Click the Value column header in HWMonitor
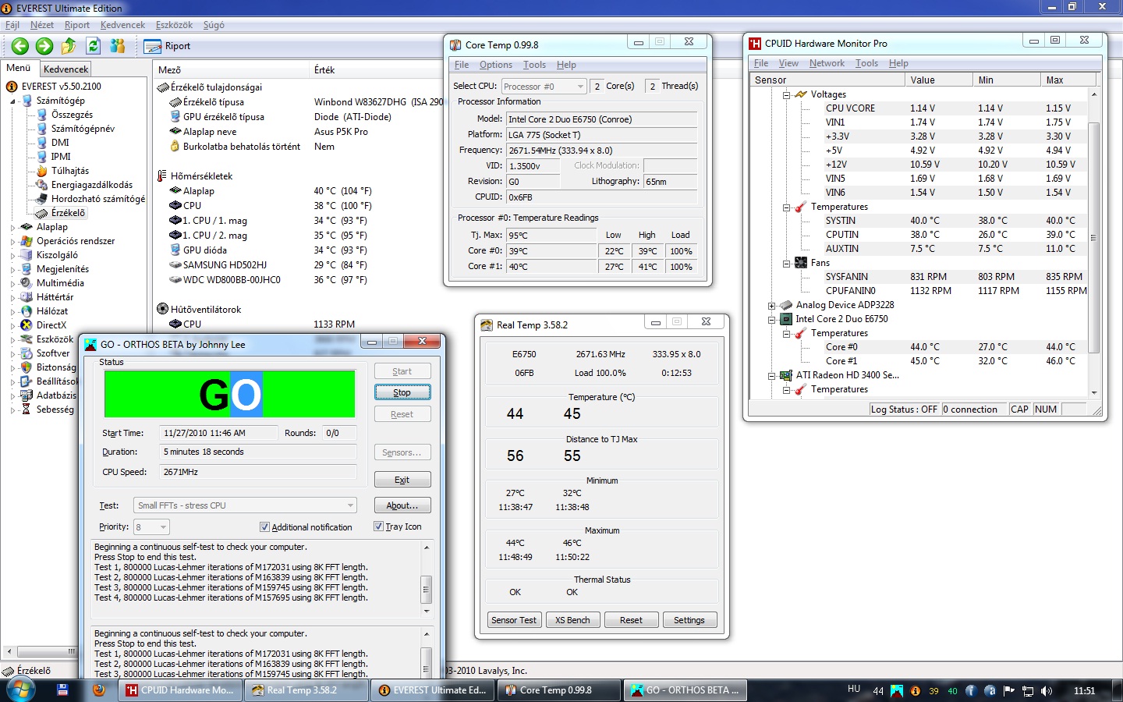This screenshot has width=1123, height=702. 939,80
